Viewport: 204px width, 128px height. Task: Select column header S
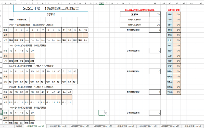click(101, 3)
